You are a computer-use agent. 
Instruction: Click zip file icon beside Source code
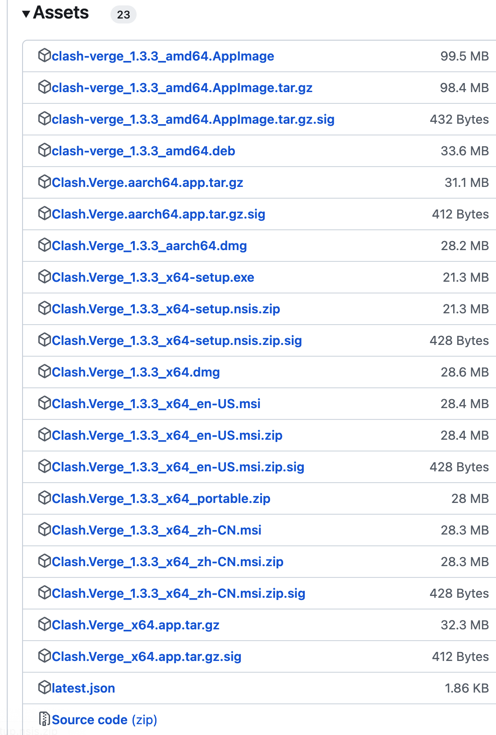coord(45,719)
